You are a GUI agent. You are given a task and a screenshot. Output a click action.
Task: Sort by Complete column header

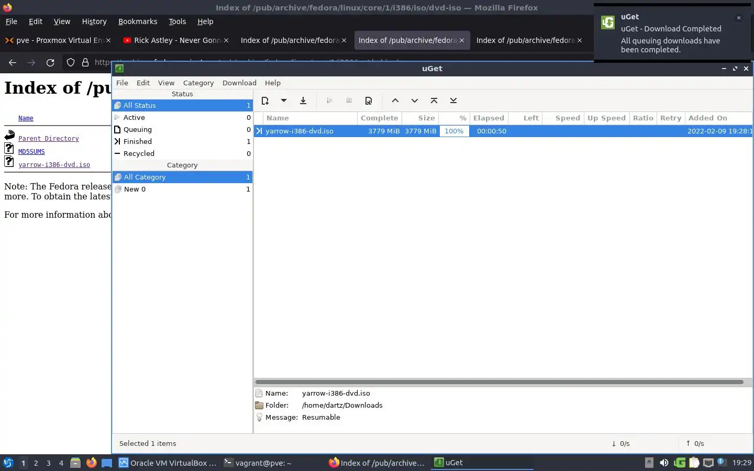[380, 118]
